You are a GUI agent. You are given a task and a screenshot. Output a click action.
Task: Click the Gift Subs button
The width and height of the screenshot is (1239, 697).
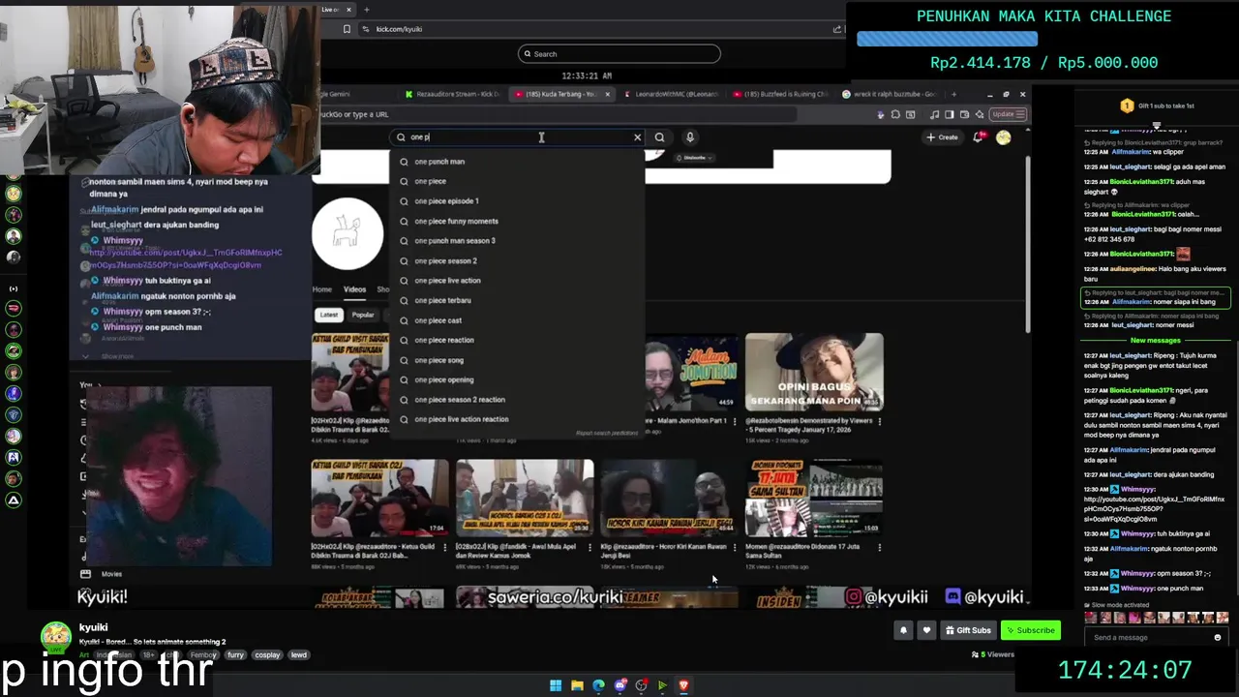click(x=968, y=630)
